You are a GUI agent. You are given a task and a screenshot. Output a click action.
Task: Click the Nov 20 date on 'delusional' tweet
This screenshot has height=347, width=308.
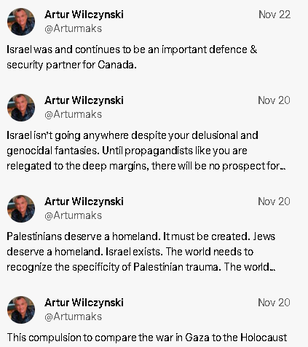click(x=274, y=100)
